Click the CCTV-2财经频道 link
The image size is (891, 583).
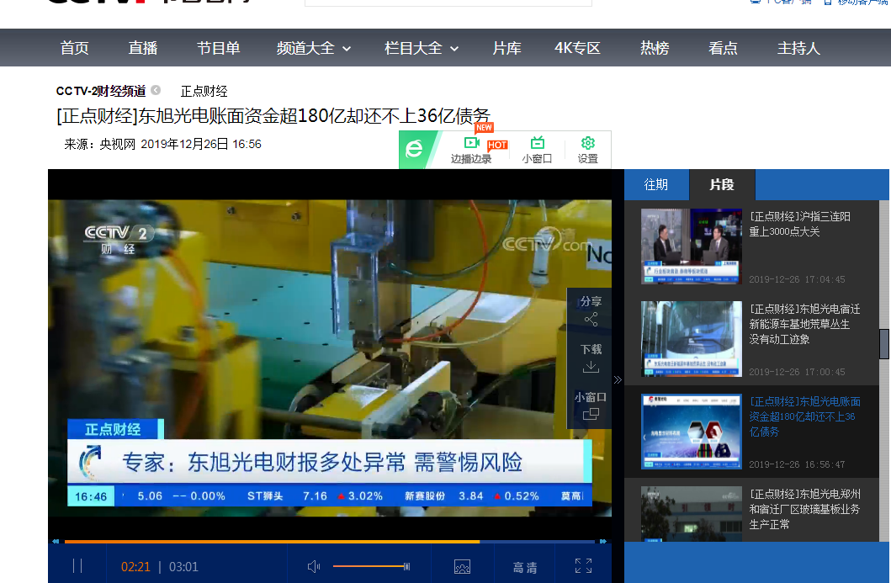pos(101,91)
